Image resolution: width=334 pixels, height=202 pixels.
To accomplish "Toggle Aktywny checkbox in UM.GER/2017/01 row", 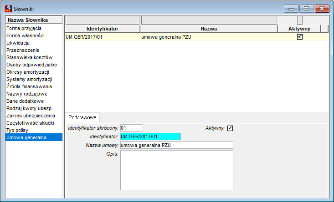I will click(x=300, y=37).
